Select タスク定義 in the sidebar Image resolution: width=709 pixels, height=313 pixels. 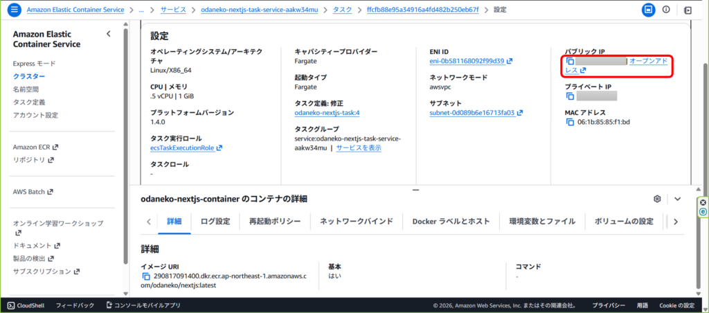tap(29, 102)
